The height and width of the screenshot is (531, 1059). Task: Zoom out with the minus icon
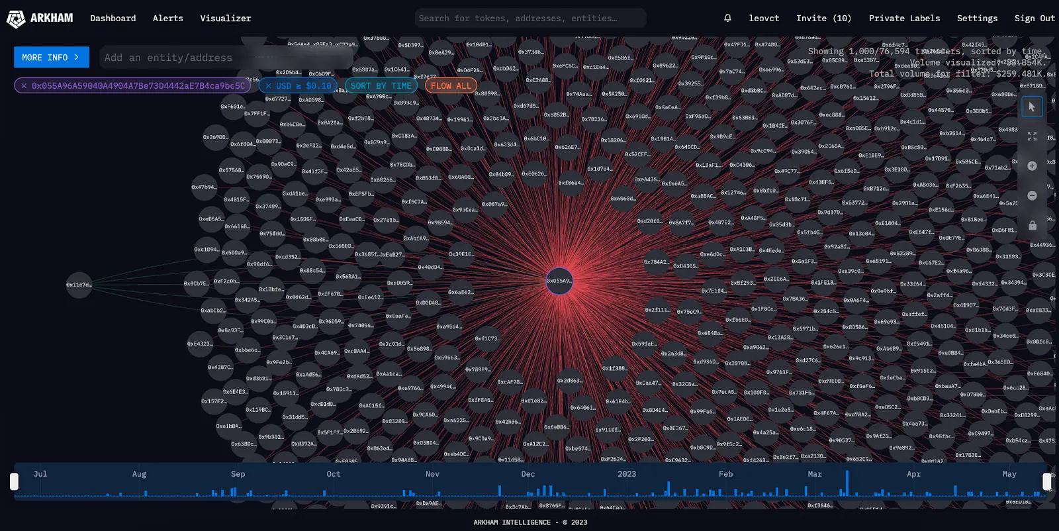[x=1032, y=195]
